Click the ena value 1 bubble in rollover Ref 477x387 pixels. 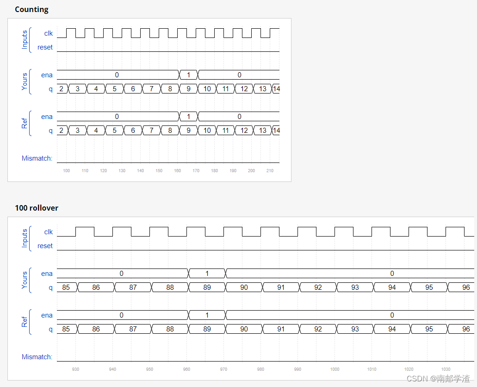tap(207, 315)
